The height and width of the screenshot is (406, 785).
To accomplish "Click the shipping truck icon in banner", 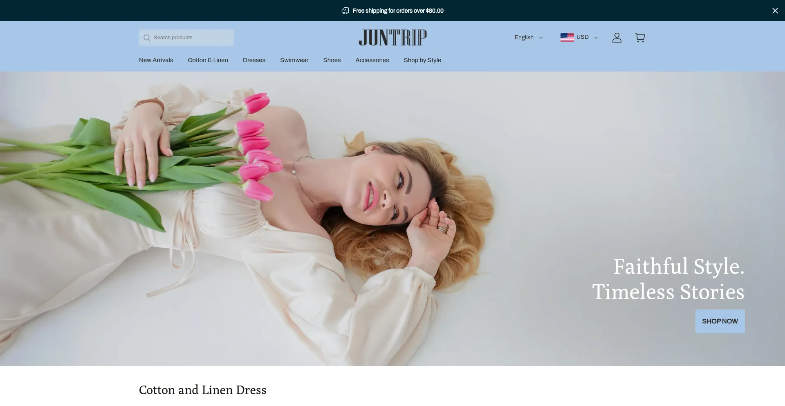I will pyautogui.click(x=345, y=11).
